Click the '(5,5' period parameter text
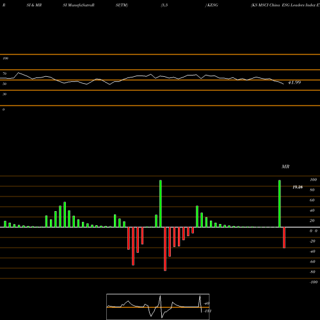The width and height of the screenshot is (320, 320). coord(164,5)
